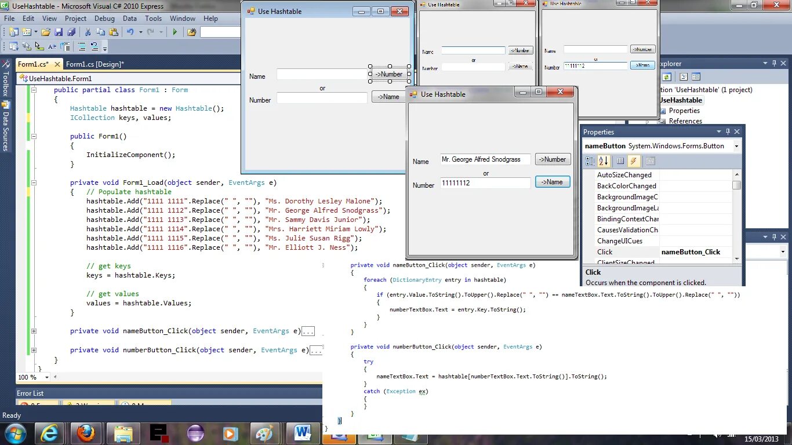Click the Save floppy disk icon

[58, 32]
